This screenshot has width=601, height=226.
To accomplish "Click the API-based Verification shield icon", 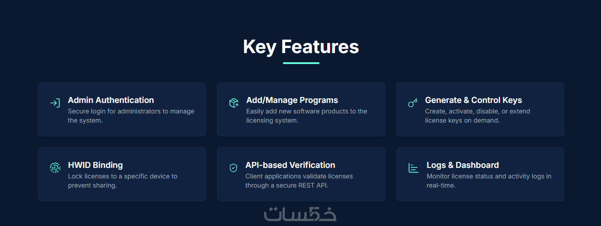I will (233, 168).
